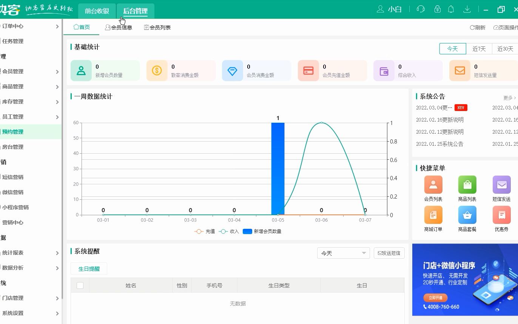Open 2022.02.16更新说明 announcement
518x324 pixels.
pos(440,120)
